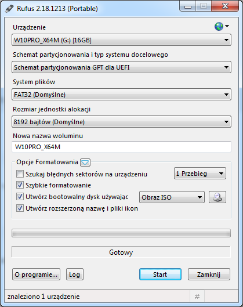
Task: Open the Urządzenie device dropdown
Action: click(121, 40)
